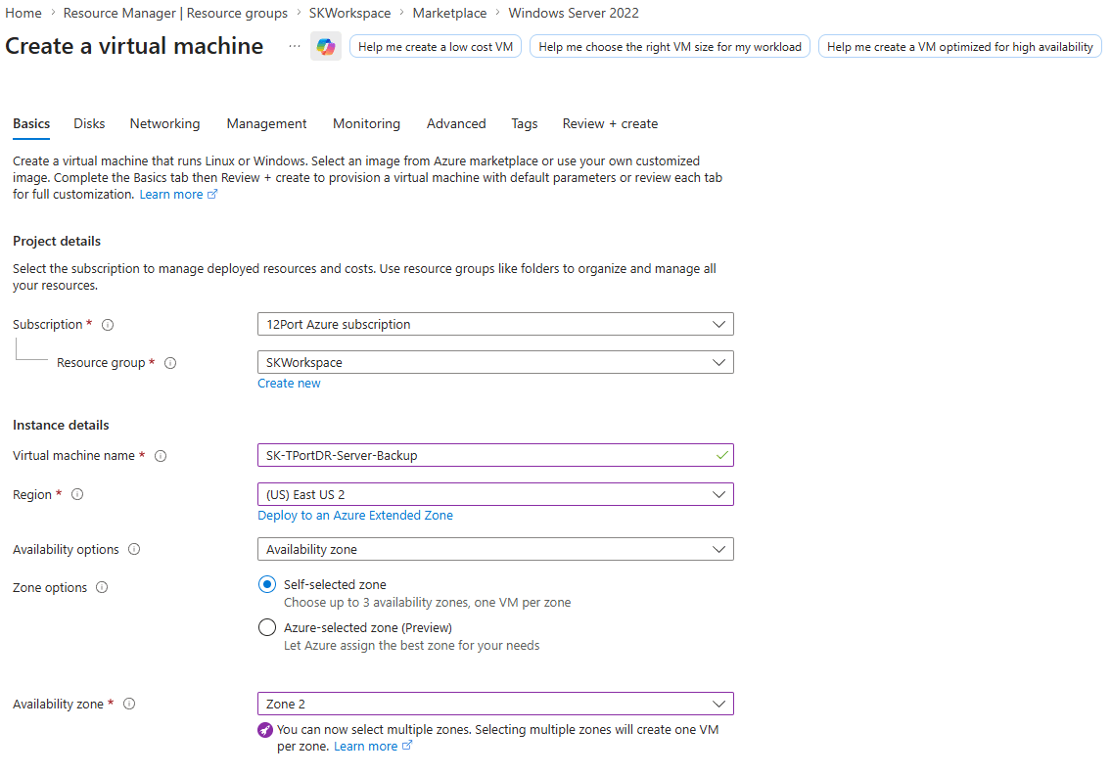Select Azure-selected zone (Preview) option
This screenshot has width=1111, height=775.
tap(267, 627)
